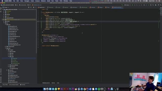
Task: Select the MetaDecorator.jsx editor tab
Action: 117,7
